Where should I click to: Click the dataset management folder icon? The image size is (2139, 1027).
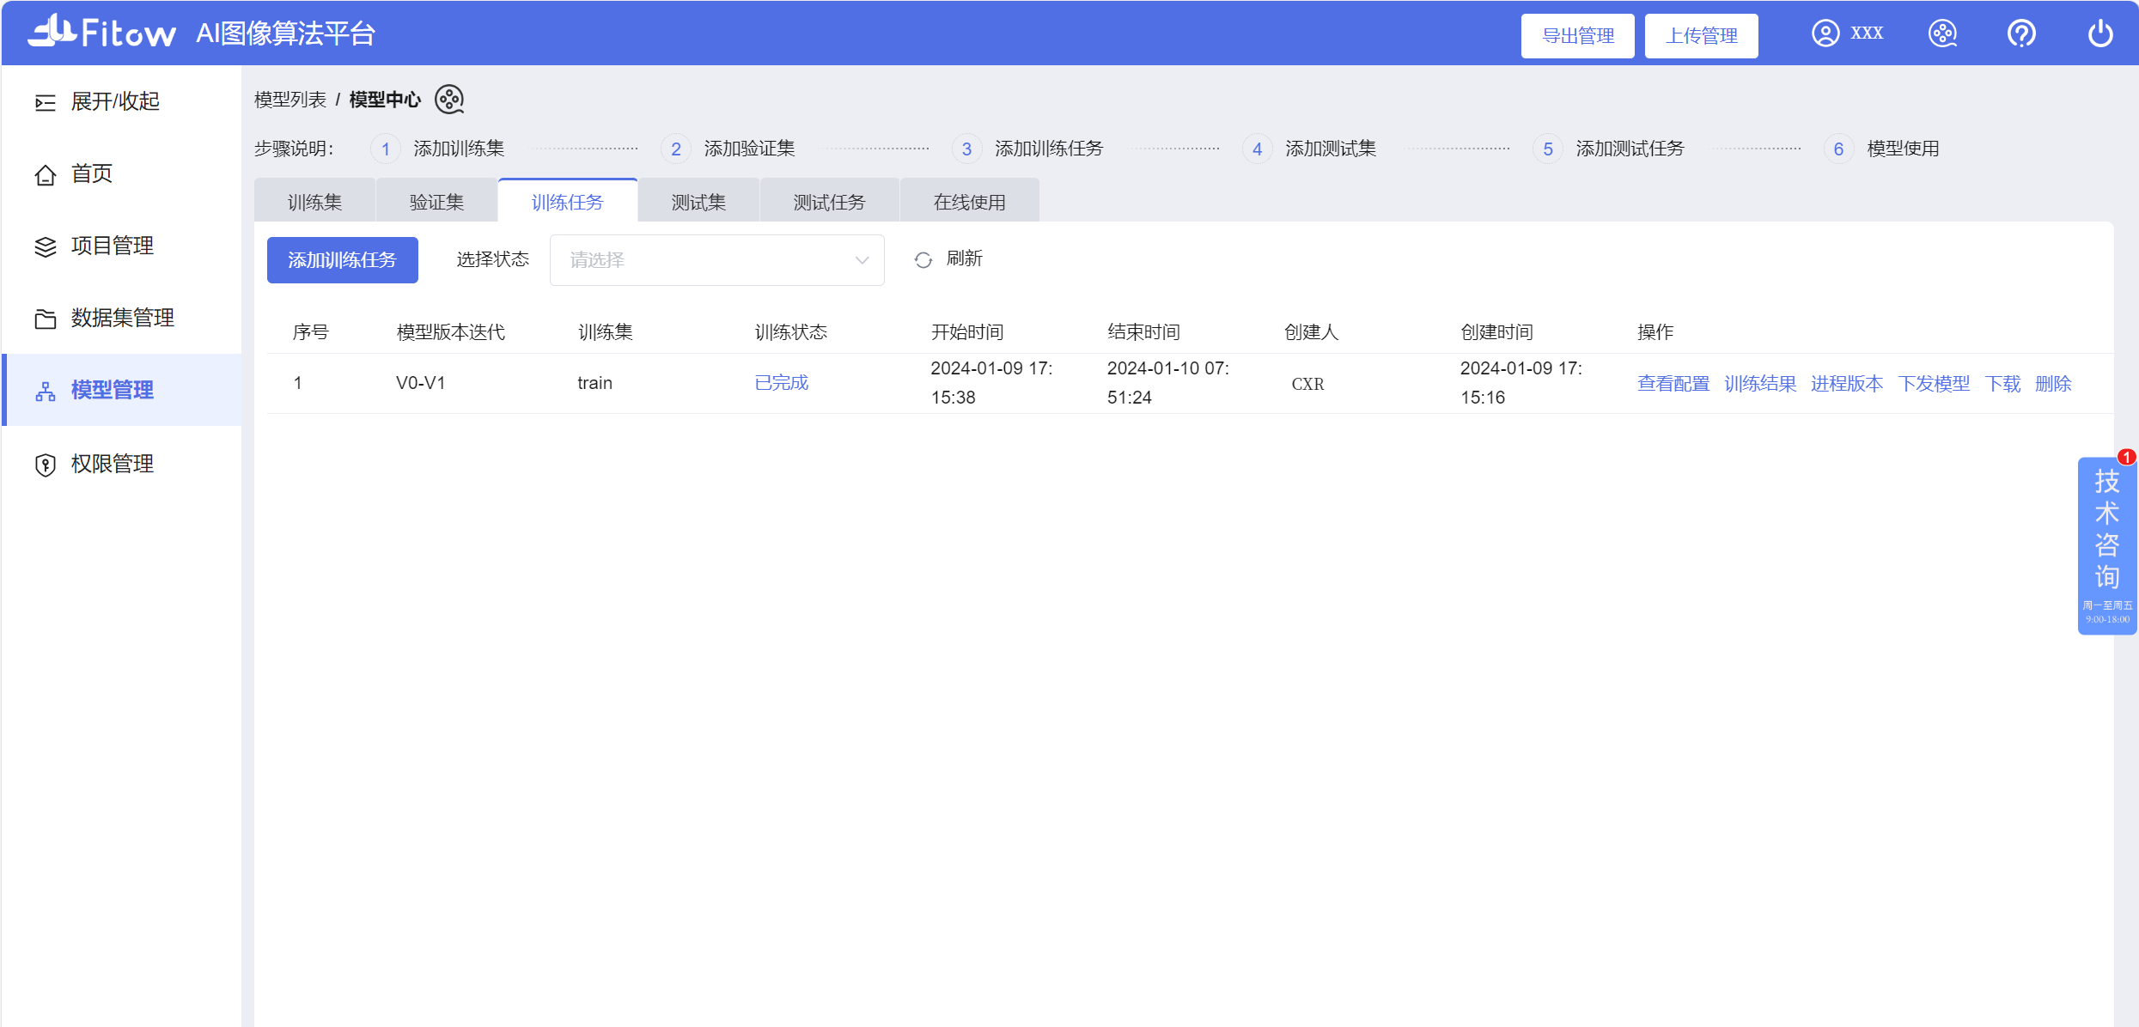pyautogui.click(x=46, y=319)
